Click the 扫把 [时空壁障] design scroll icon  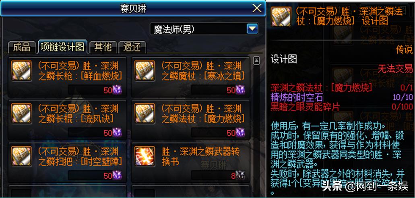(21, 156)
